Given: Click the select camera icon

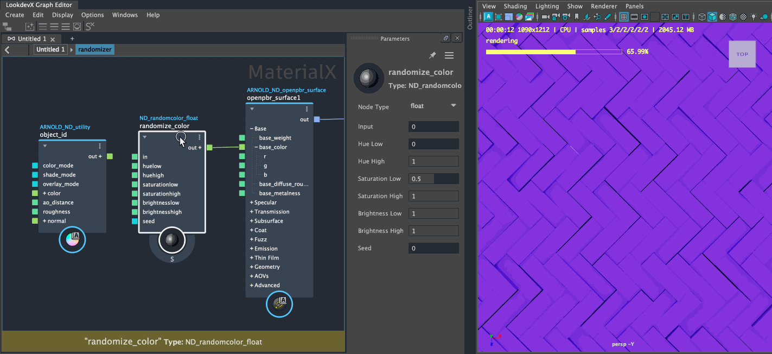Looking at the screenshot, I should pos(545,17).
